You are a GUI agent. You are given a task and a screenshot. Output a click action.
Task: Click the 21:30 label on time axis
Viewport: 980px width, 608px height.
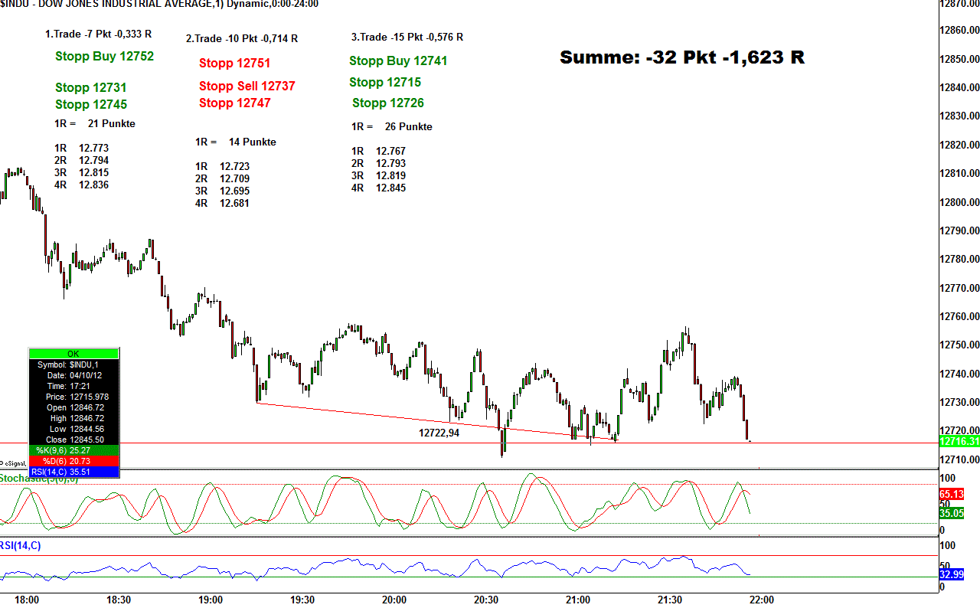[670, 600]
